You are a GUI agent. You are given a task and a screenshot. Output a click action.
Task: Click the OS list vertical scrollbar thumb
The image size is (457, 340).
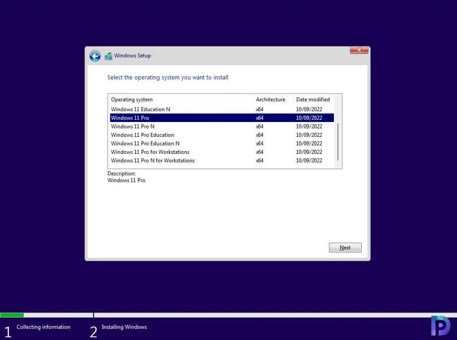338,142
